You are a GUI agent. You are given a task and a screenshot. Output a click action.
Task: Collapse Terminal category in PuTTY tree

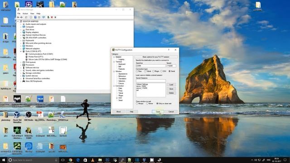tap(114, 62)
